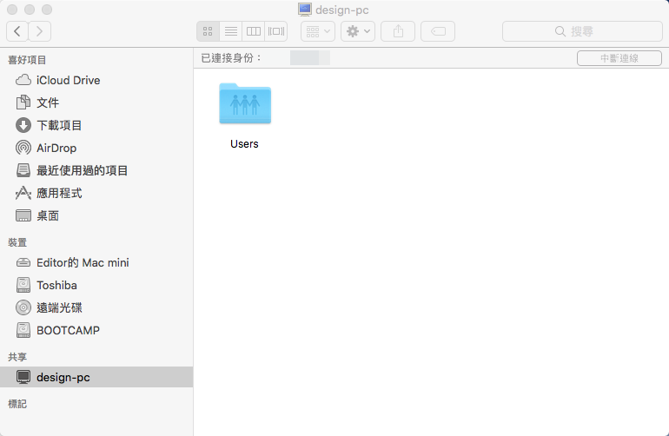Viewport: 669px width, 436px height.
Task: Click the 喜好項目 section header
Action: pos(27,60)
